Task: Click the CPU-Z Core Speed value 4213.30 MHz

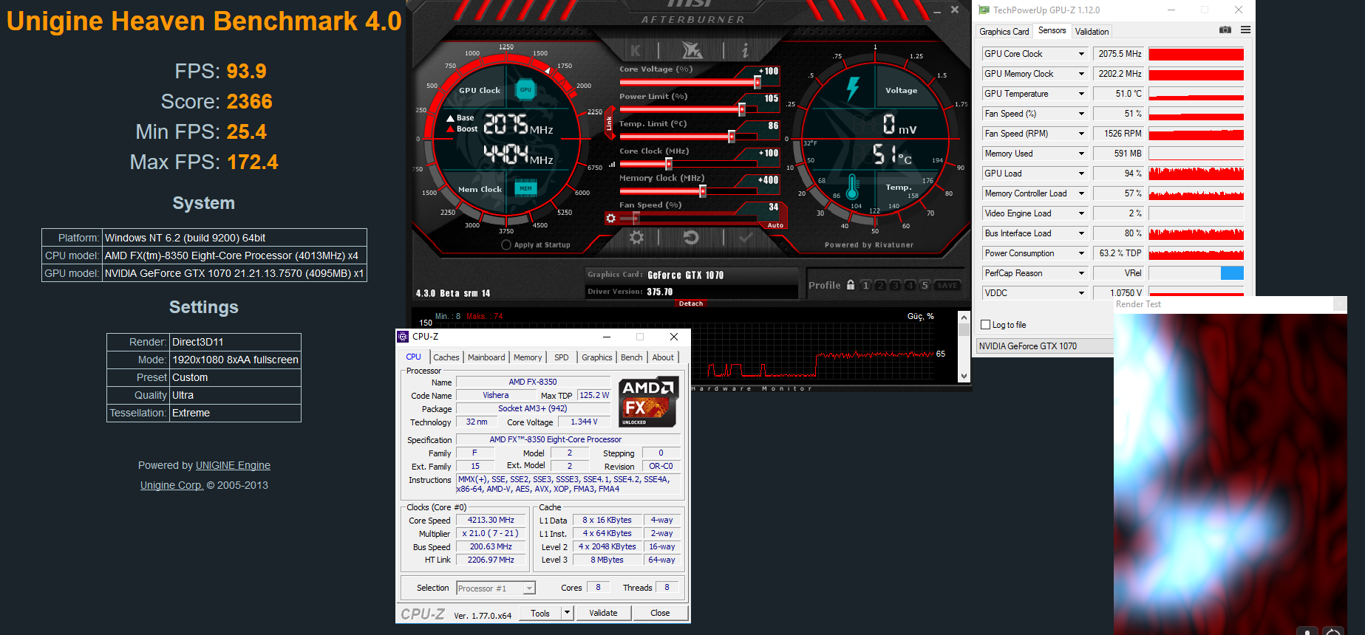Action: [x=491, y=520]
